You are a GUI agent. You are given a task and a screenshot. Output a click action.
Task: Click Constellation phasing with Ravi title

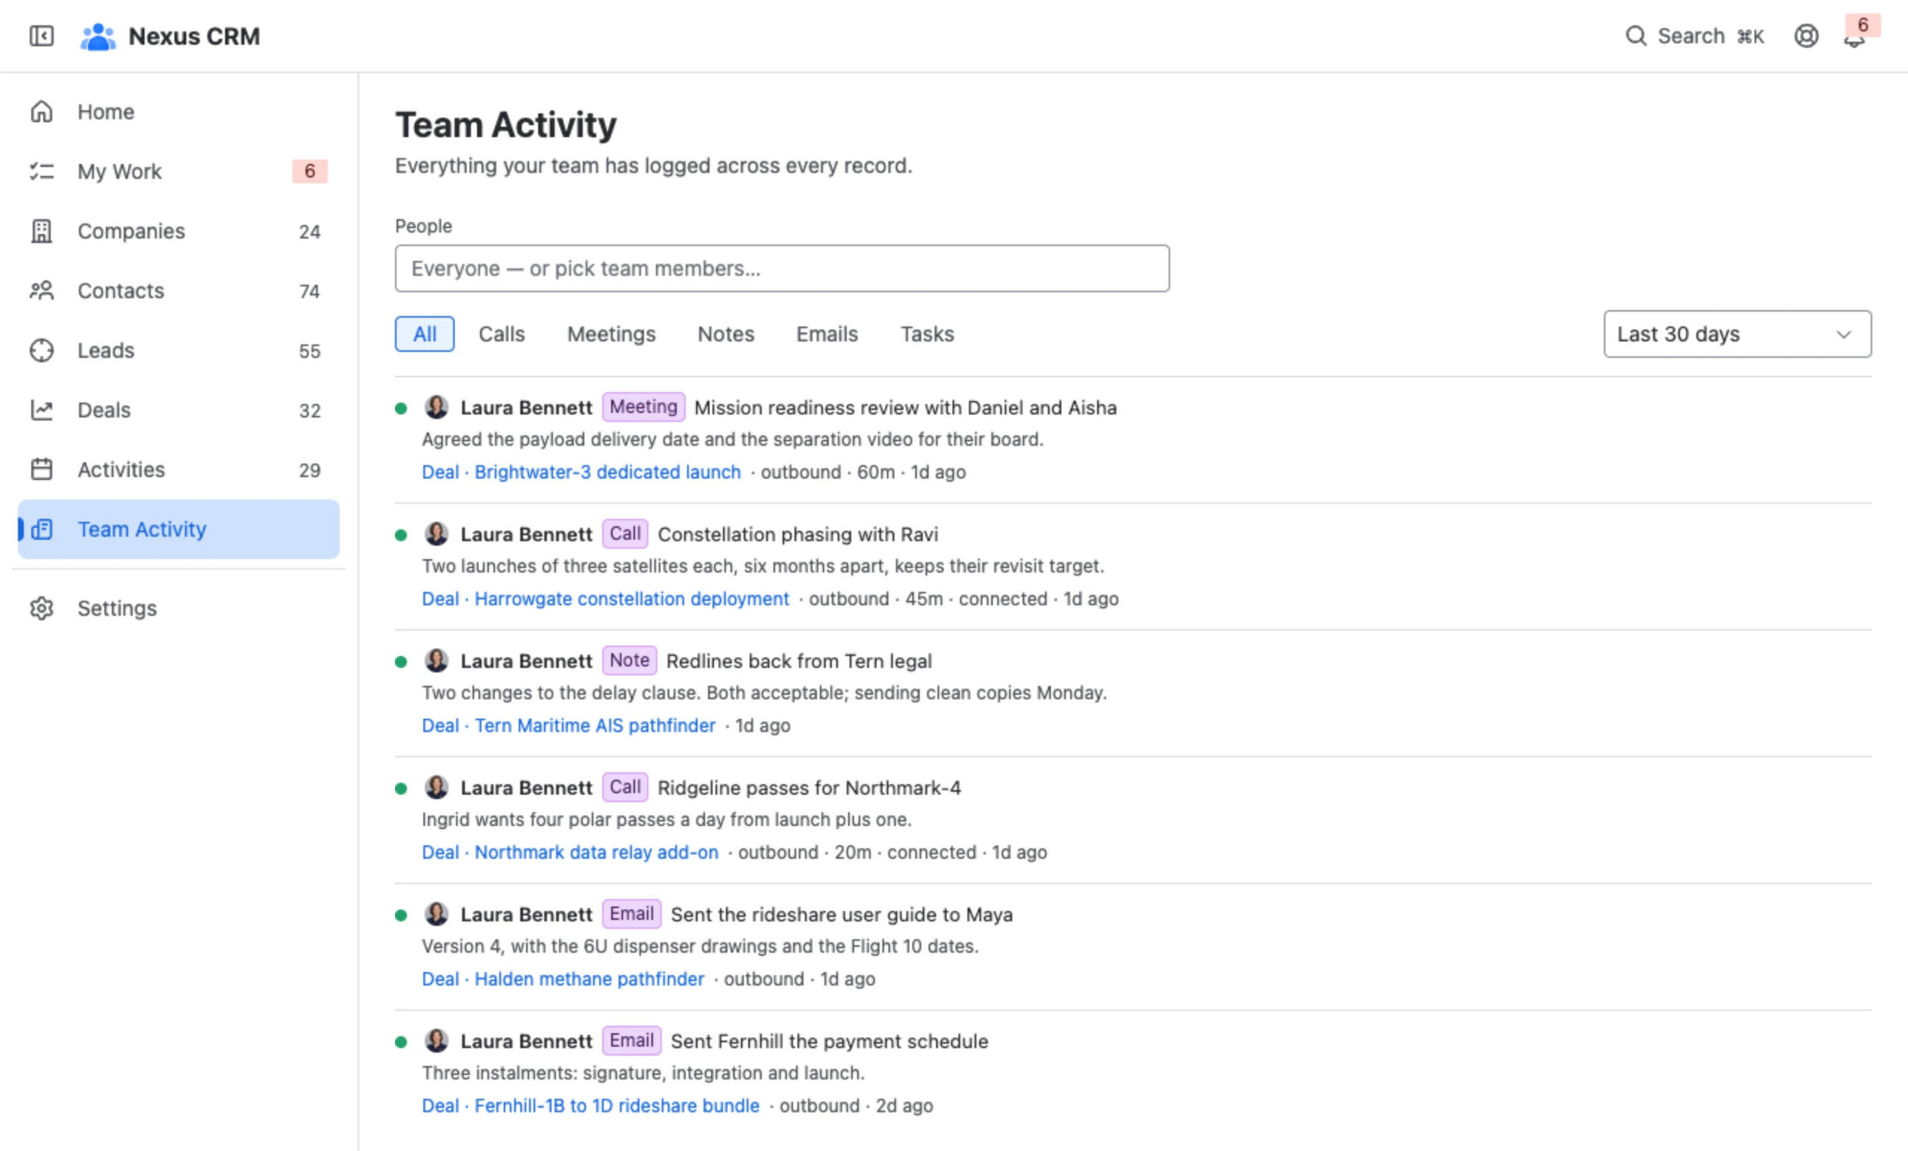click(x=797, y=534)
